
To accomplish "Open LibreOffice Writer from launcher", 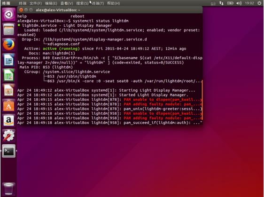I will point(8,60).
